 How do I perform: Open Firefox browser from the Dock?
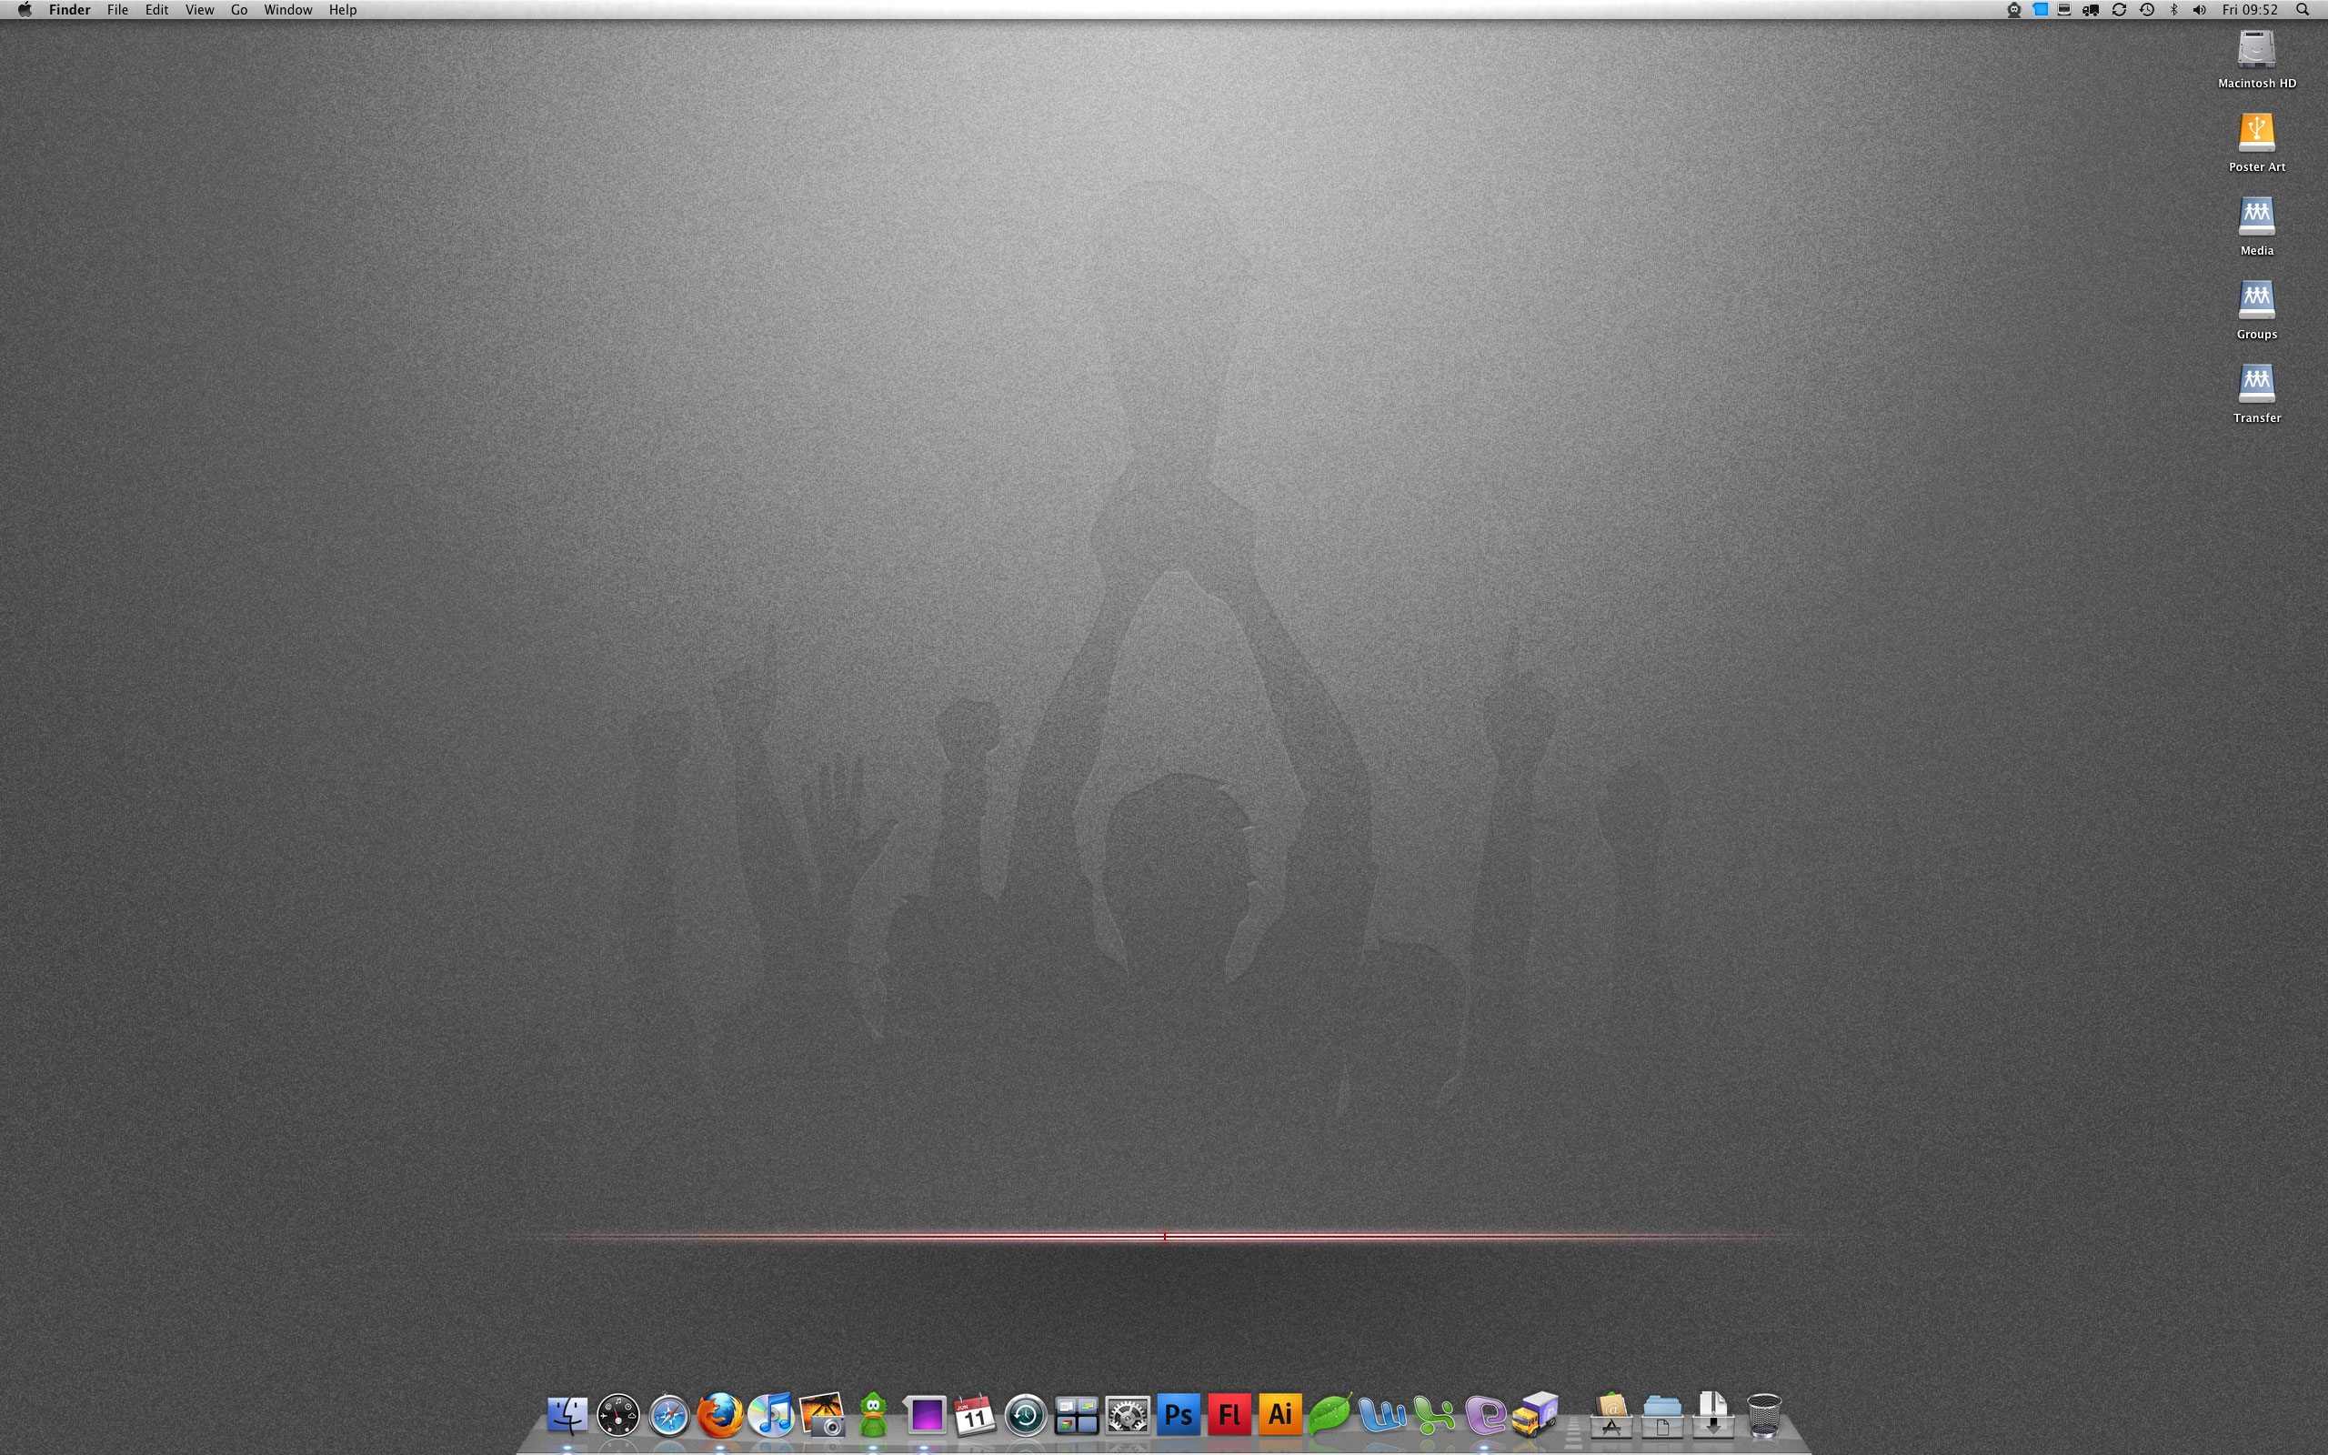click(719, 1415)
